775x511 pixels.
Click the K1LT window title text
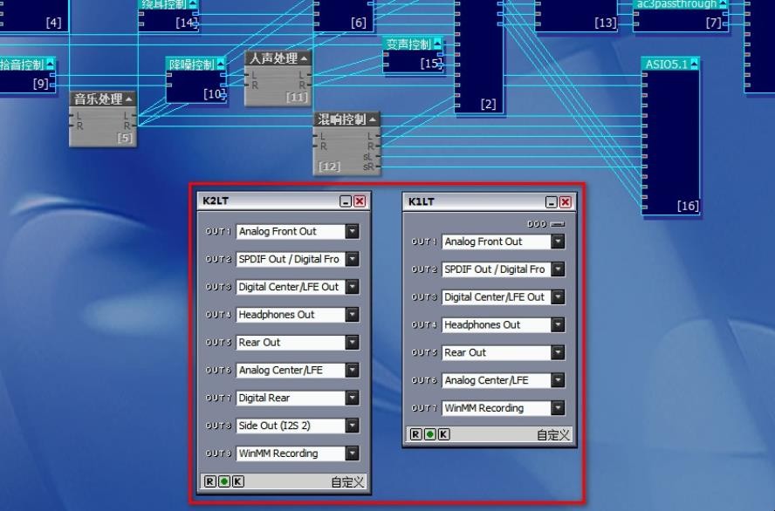(x=422, y=201)
